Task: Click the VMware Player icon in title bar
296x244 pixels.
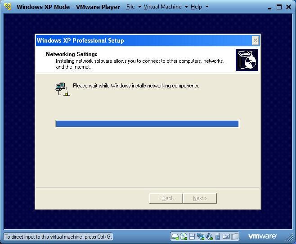Action: (7, 7)
